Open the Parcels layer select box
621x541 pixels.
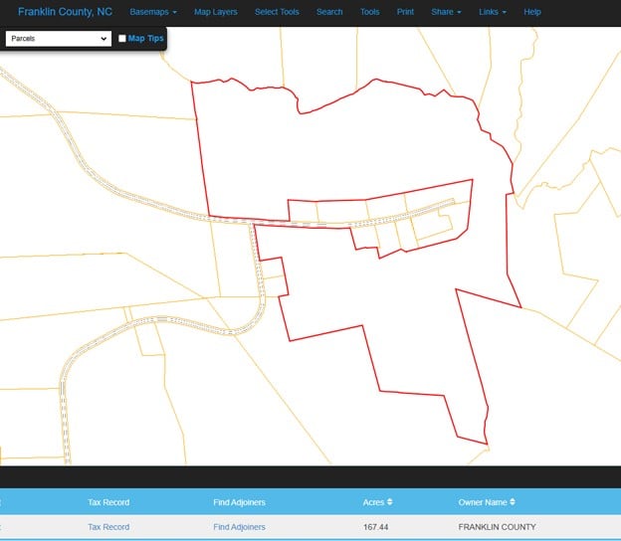point(59,39)
